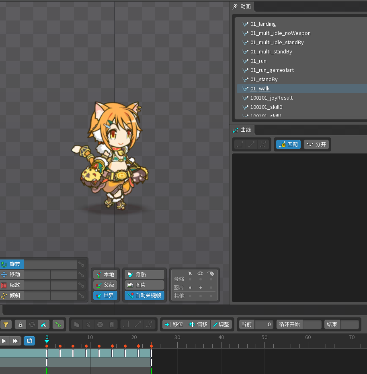Click the key icon beside 旋转
Viewport: 367px width, 374px height.
coord(81,264)
